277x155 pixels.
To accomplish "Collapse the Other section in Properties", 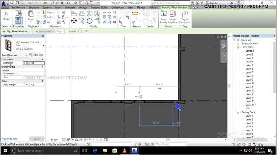I will click(x=43, y=81).
